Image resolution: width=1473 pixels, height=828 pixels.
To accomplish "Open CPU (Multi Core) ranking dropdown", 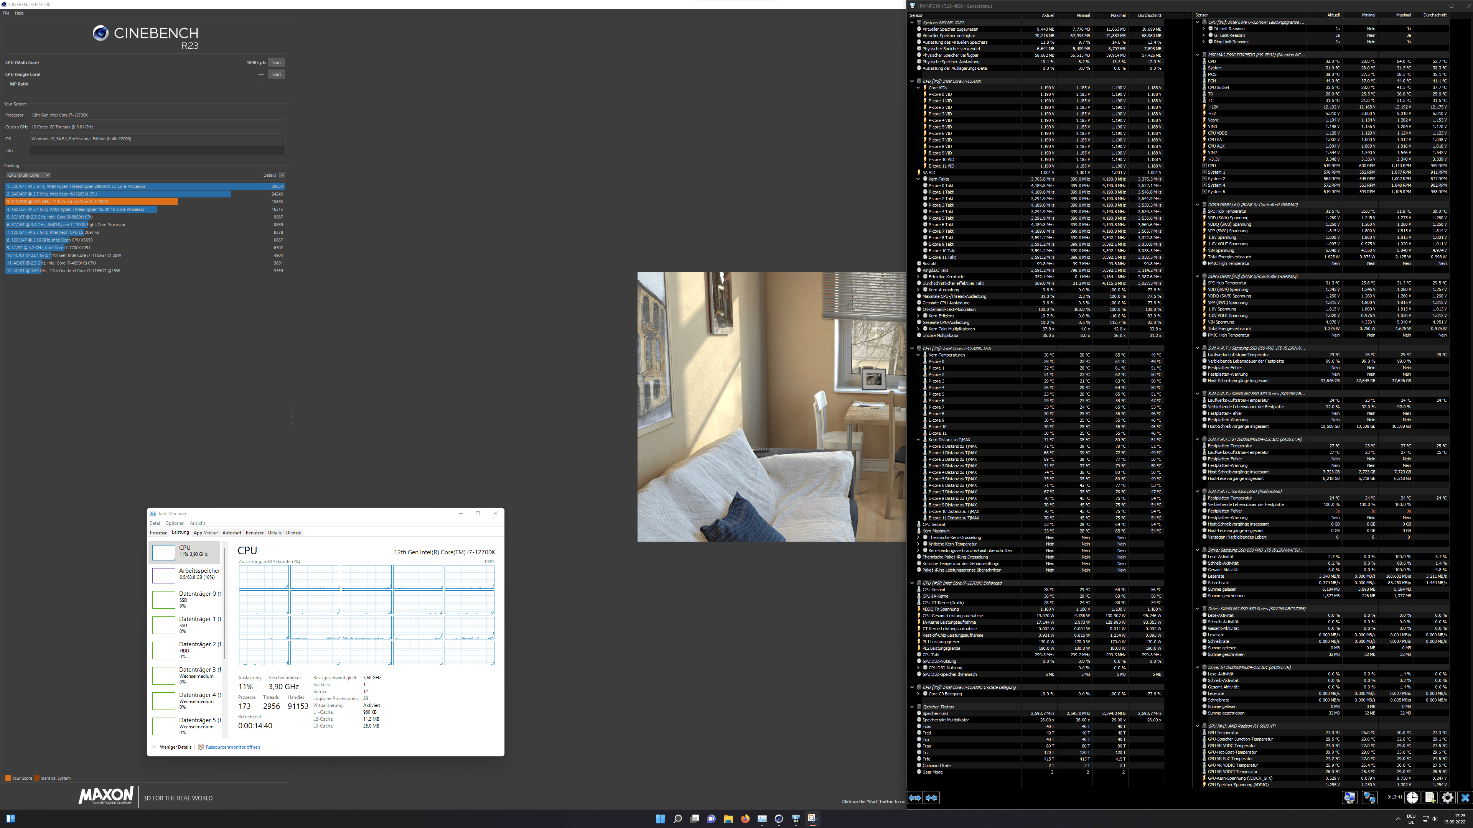I will click(28, 175).
